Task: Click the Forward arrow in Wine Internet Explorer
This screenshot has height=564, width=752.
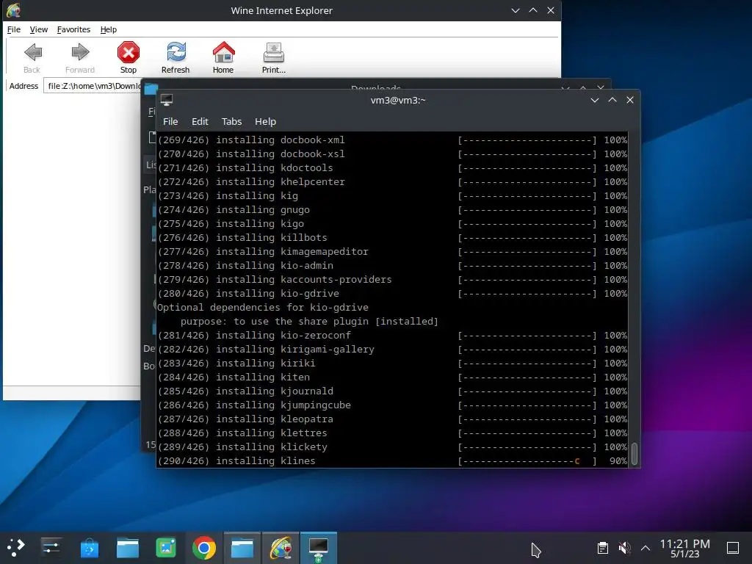Action: (80, 57)
